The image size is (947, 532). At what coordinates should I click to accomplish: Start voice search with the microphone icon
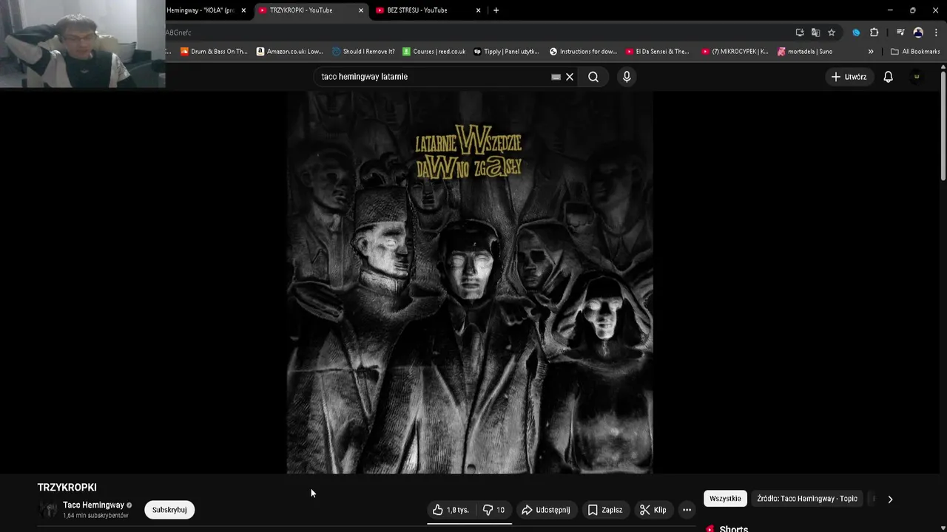[627, 77]
